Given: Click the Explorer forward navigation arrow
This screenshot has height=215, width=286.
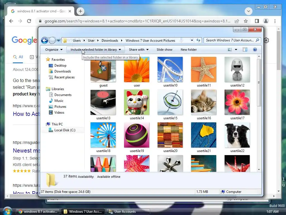Looking at the screenshot, I should click(x=52, y=40).
